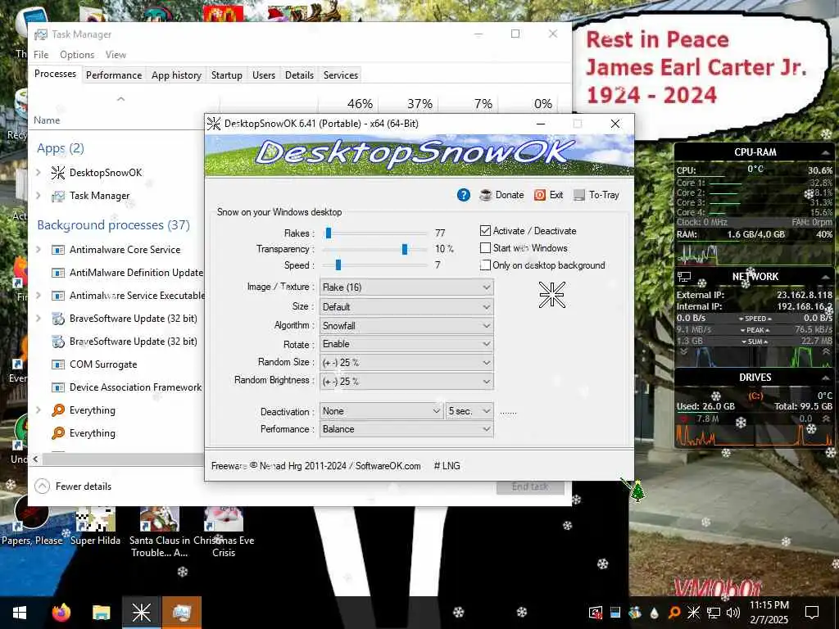The width and height of the screenshot is (839, 629).
Task: Expand DesktopSnowOK row in Task Manager
Action: point(39,173)
